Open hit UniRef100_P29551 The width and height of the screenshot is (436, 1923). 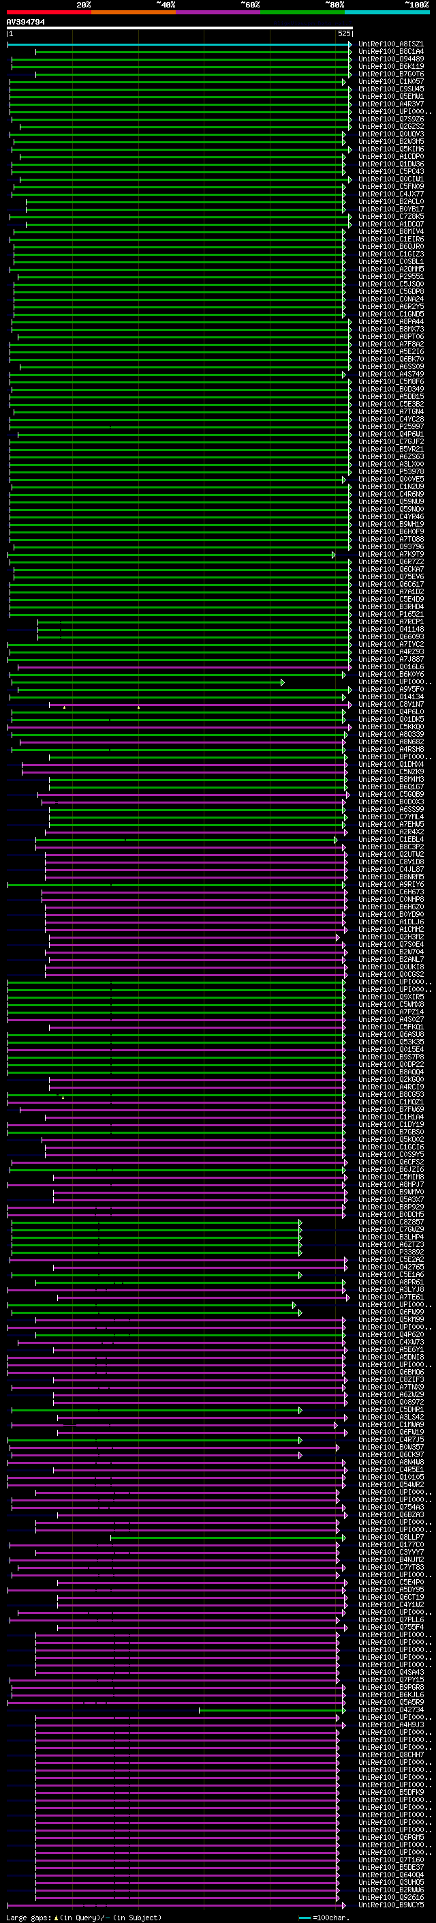pyautogui.click(x=391, y=276)
